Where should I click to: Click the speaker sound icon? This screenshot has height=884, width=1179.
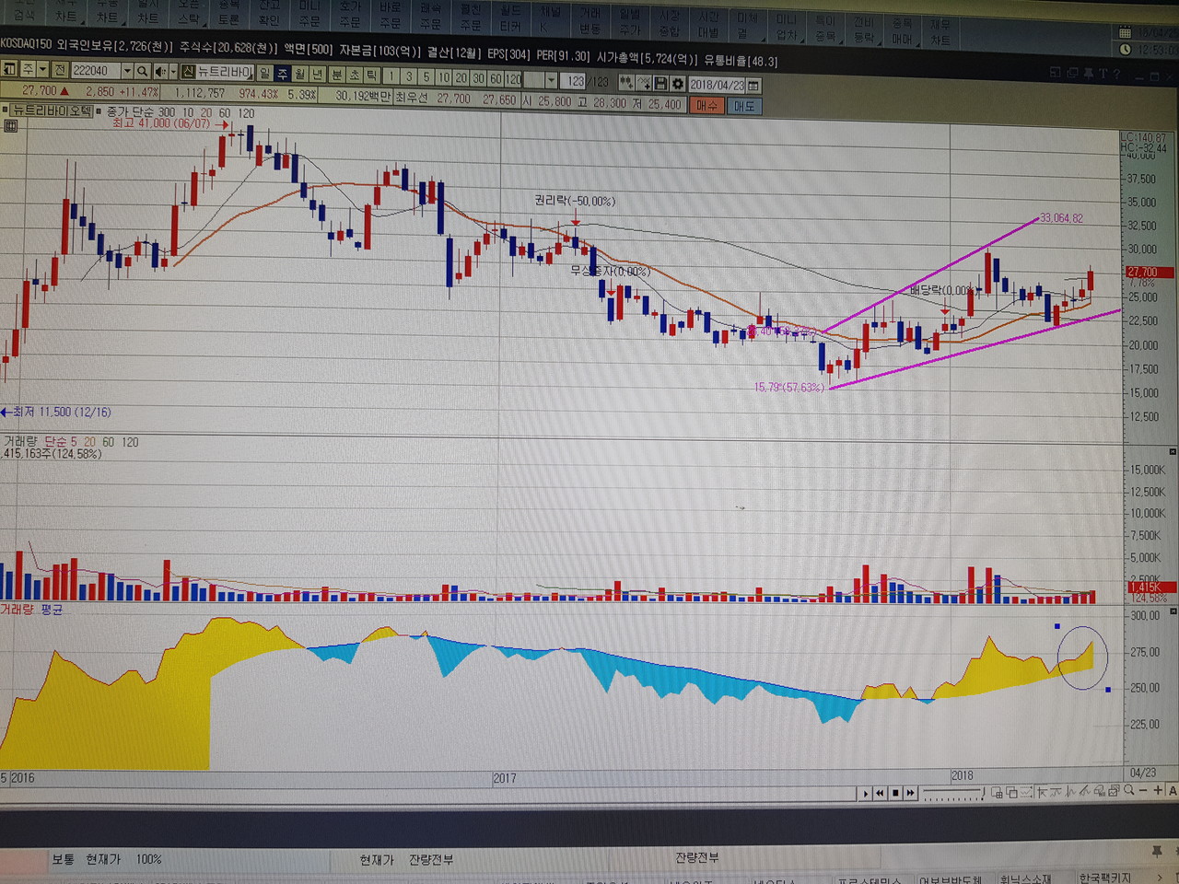click(160, 72)
